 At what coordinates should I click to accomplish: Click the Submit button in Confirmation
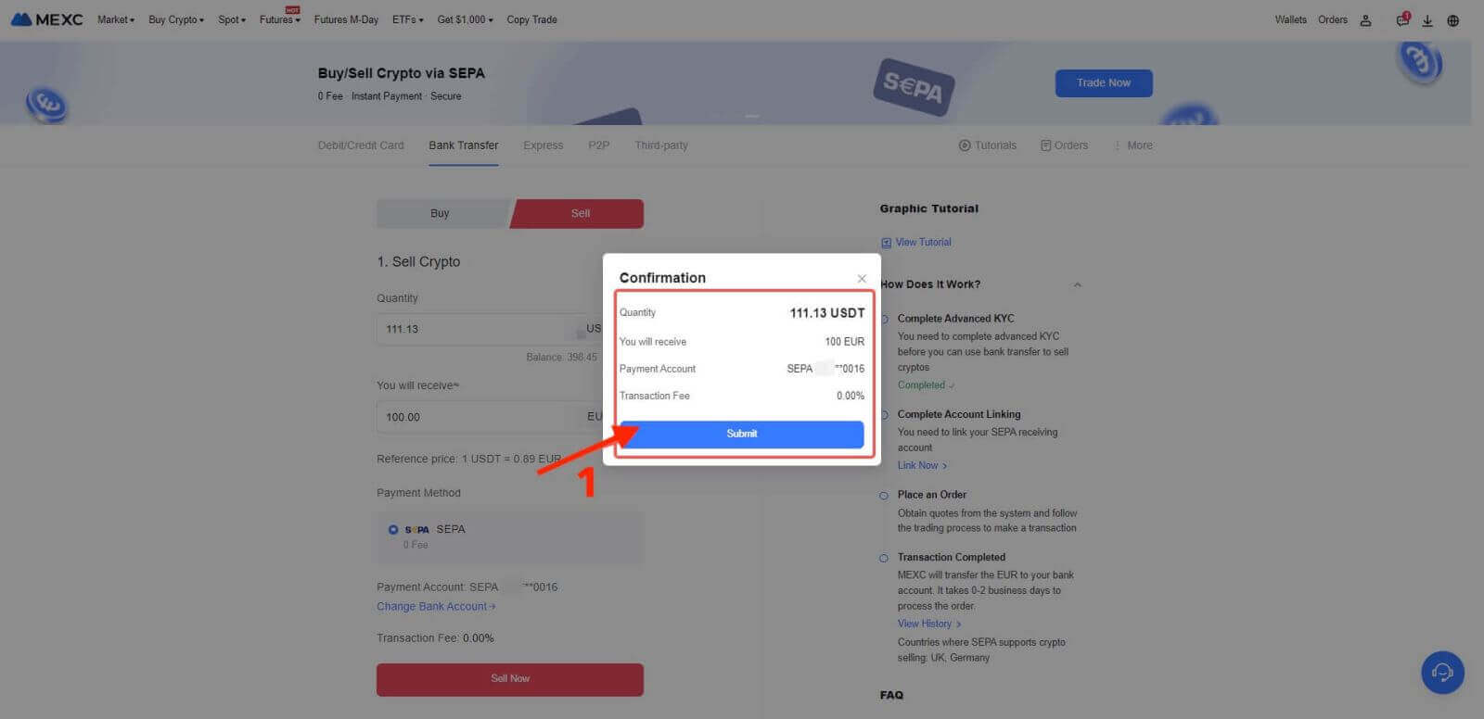point(742,434)
